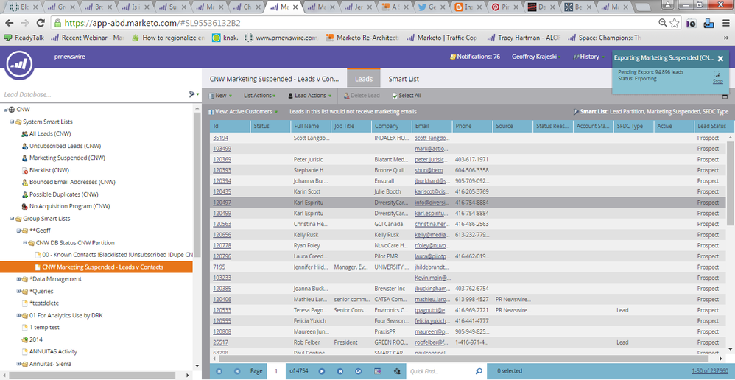
Task: Switch to the Leads tab
Action: pyautogui.click(x=363, y=79)
